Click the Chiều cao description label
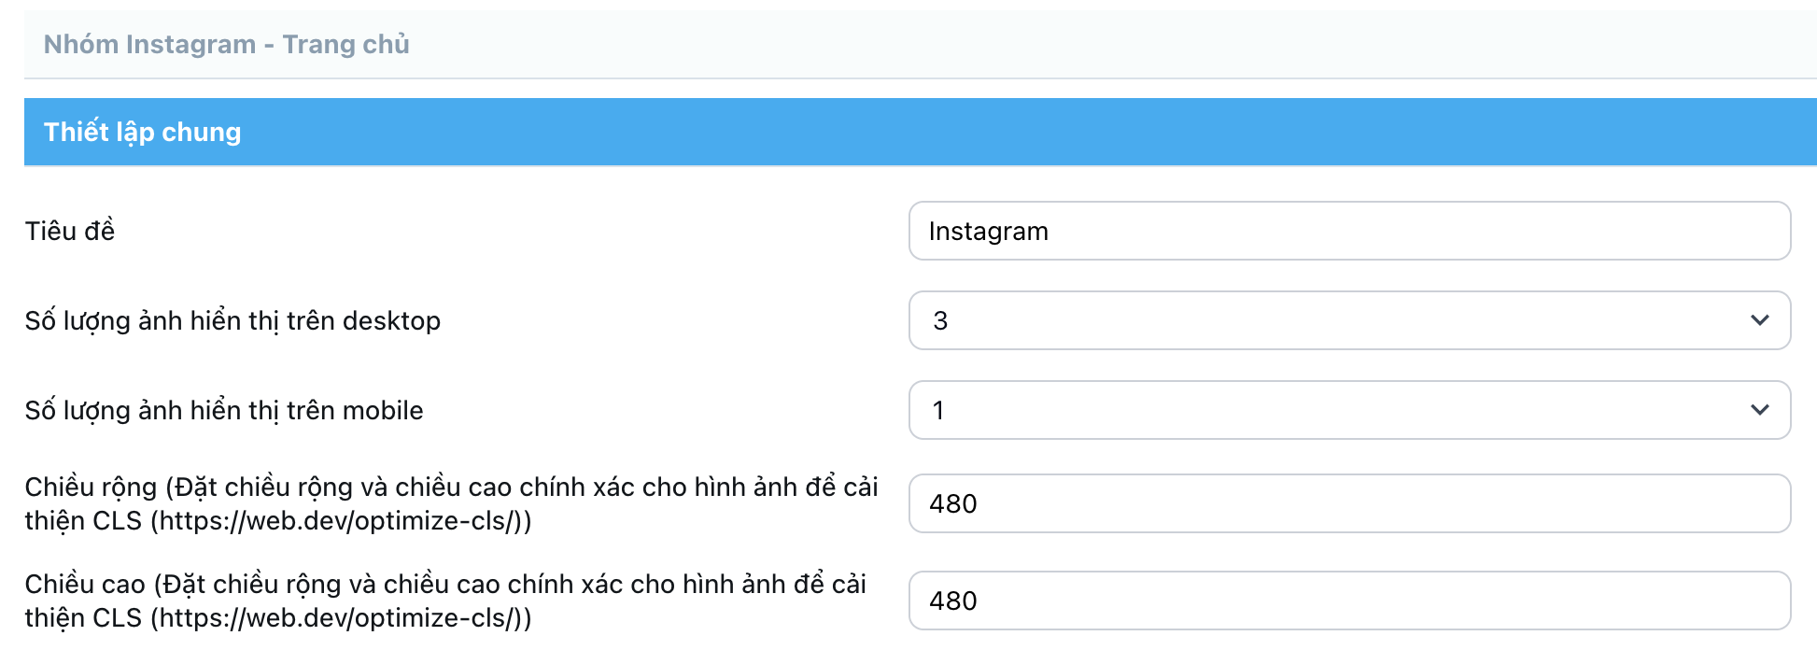This screenshot has height=650, width=1817. (445, 585)
